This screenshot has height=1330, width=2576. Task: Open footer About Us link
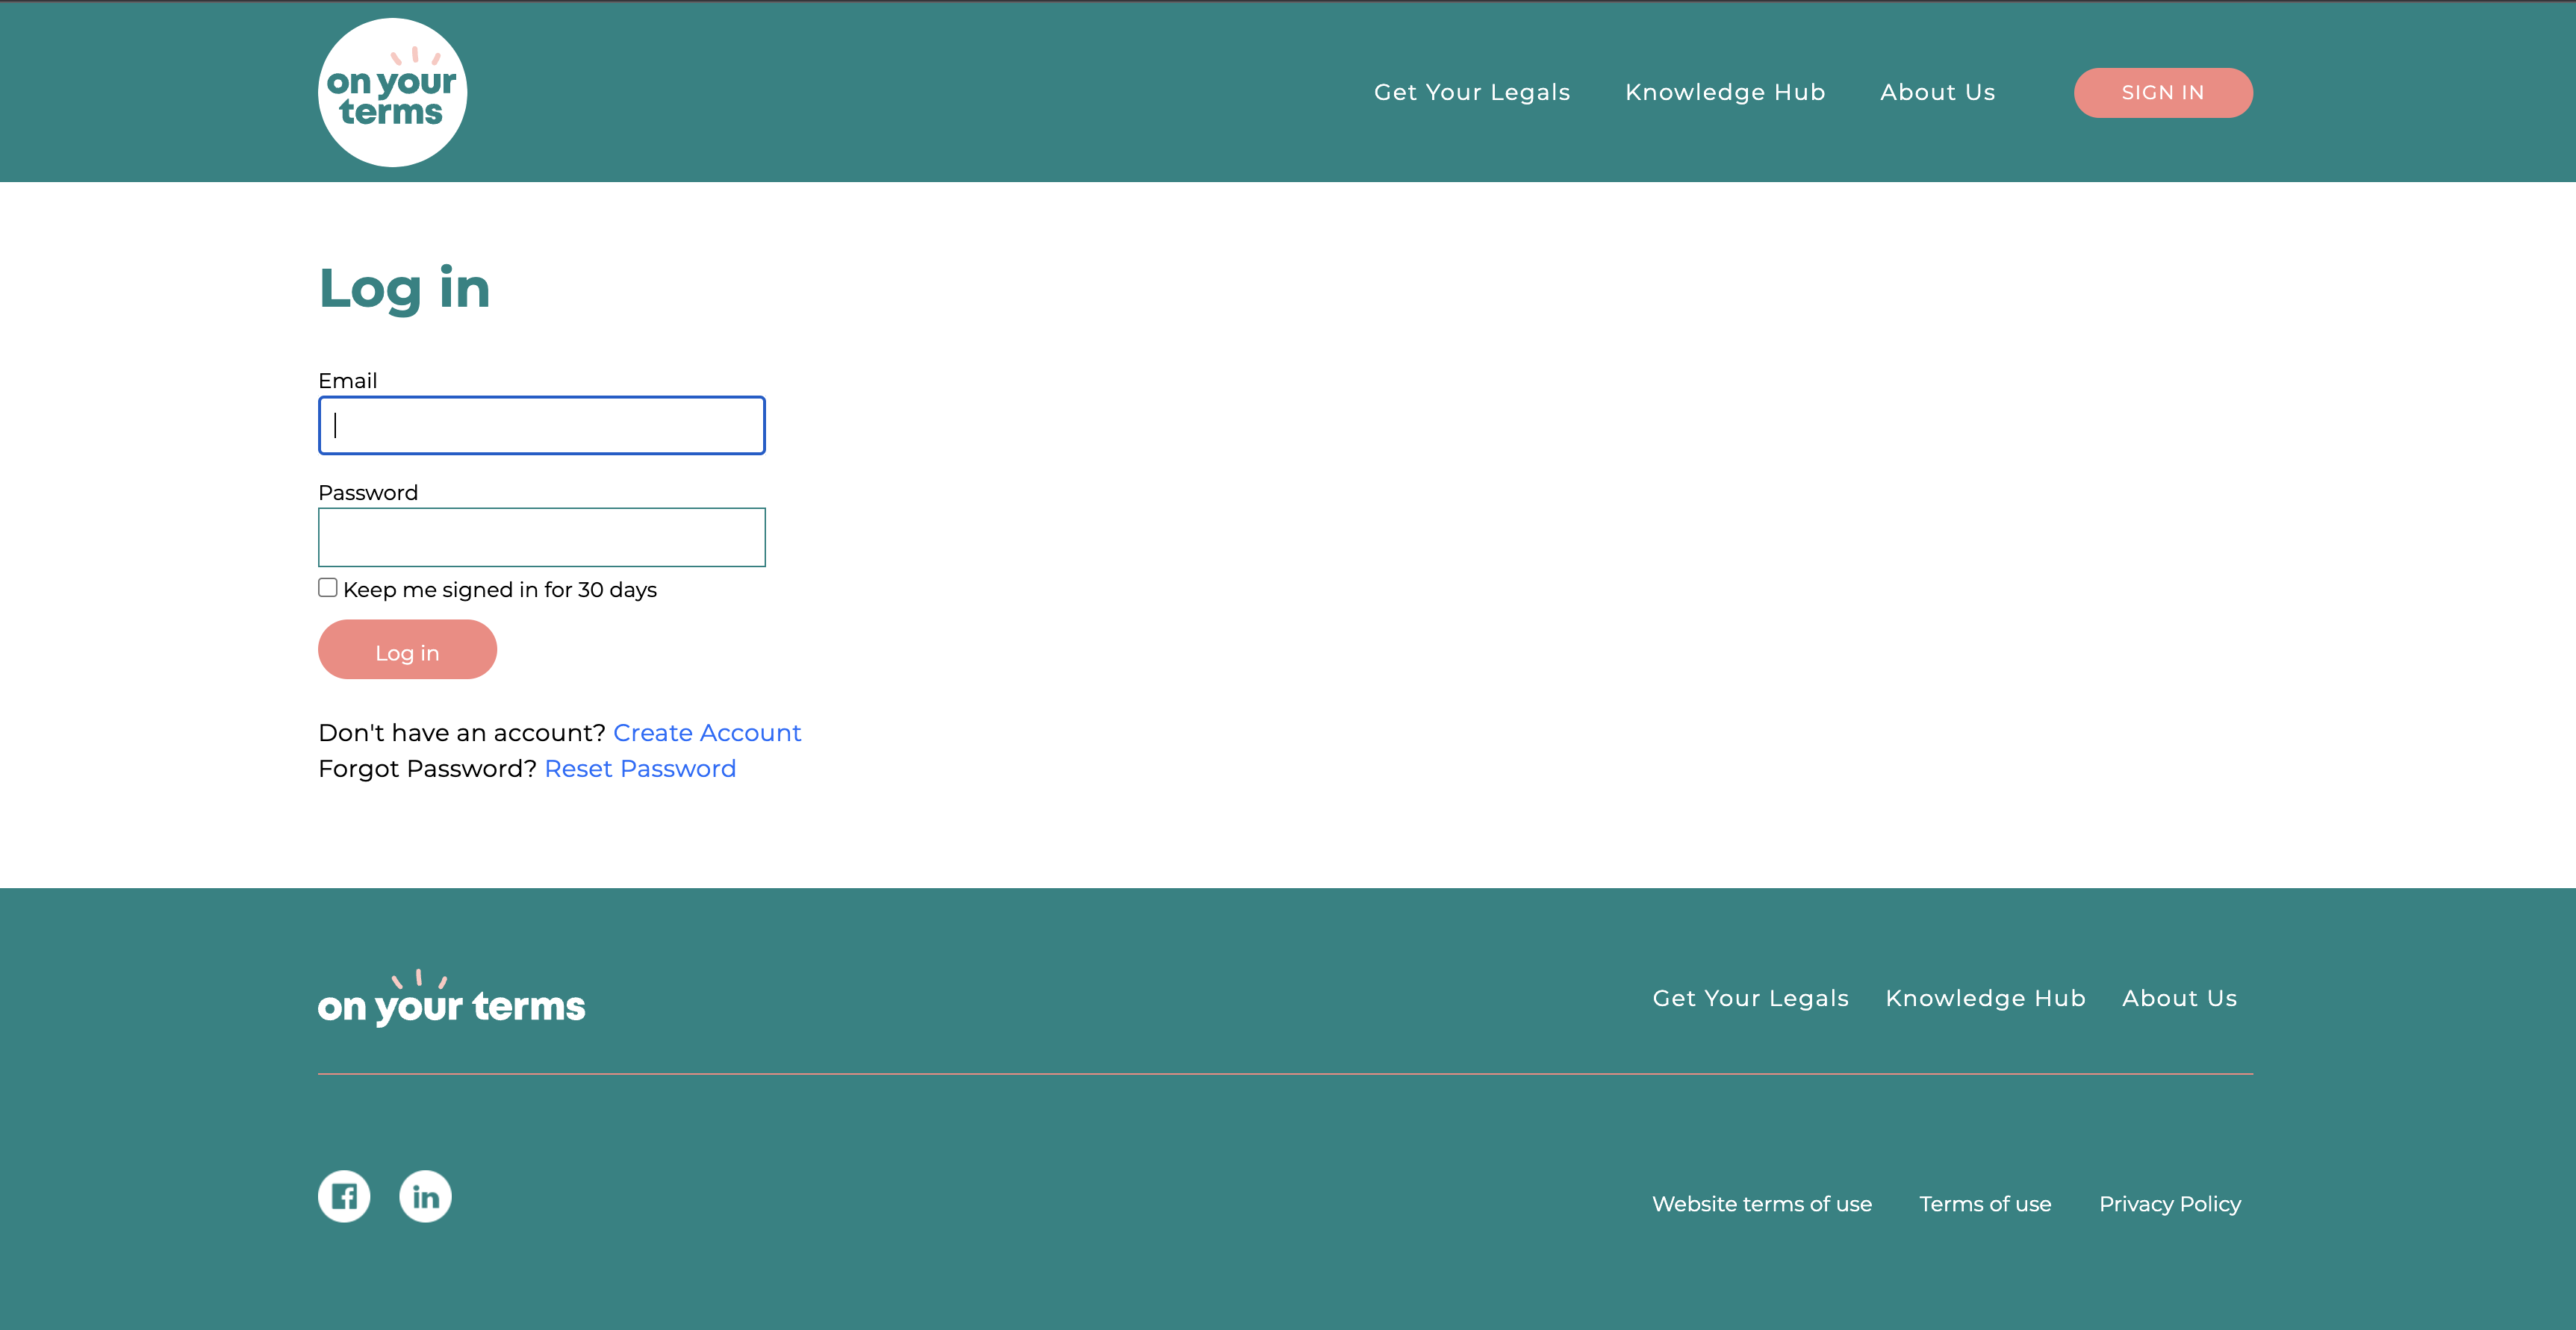point(2179,999)
